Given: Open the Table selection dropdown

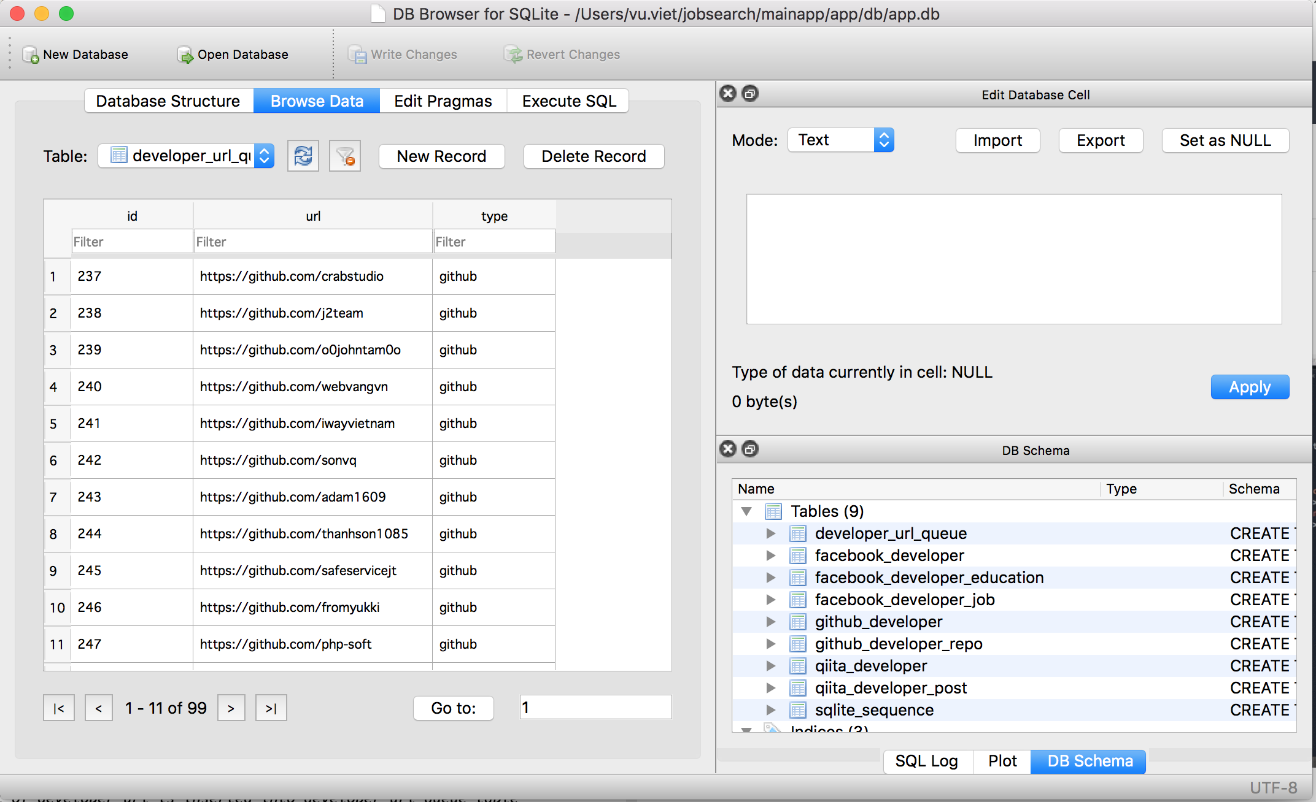Looking at the screenshot, I should click(x=186, y=156).
